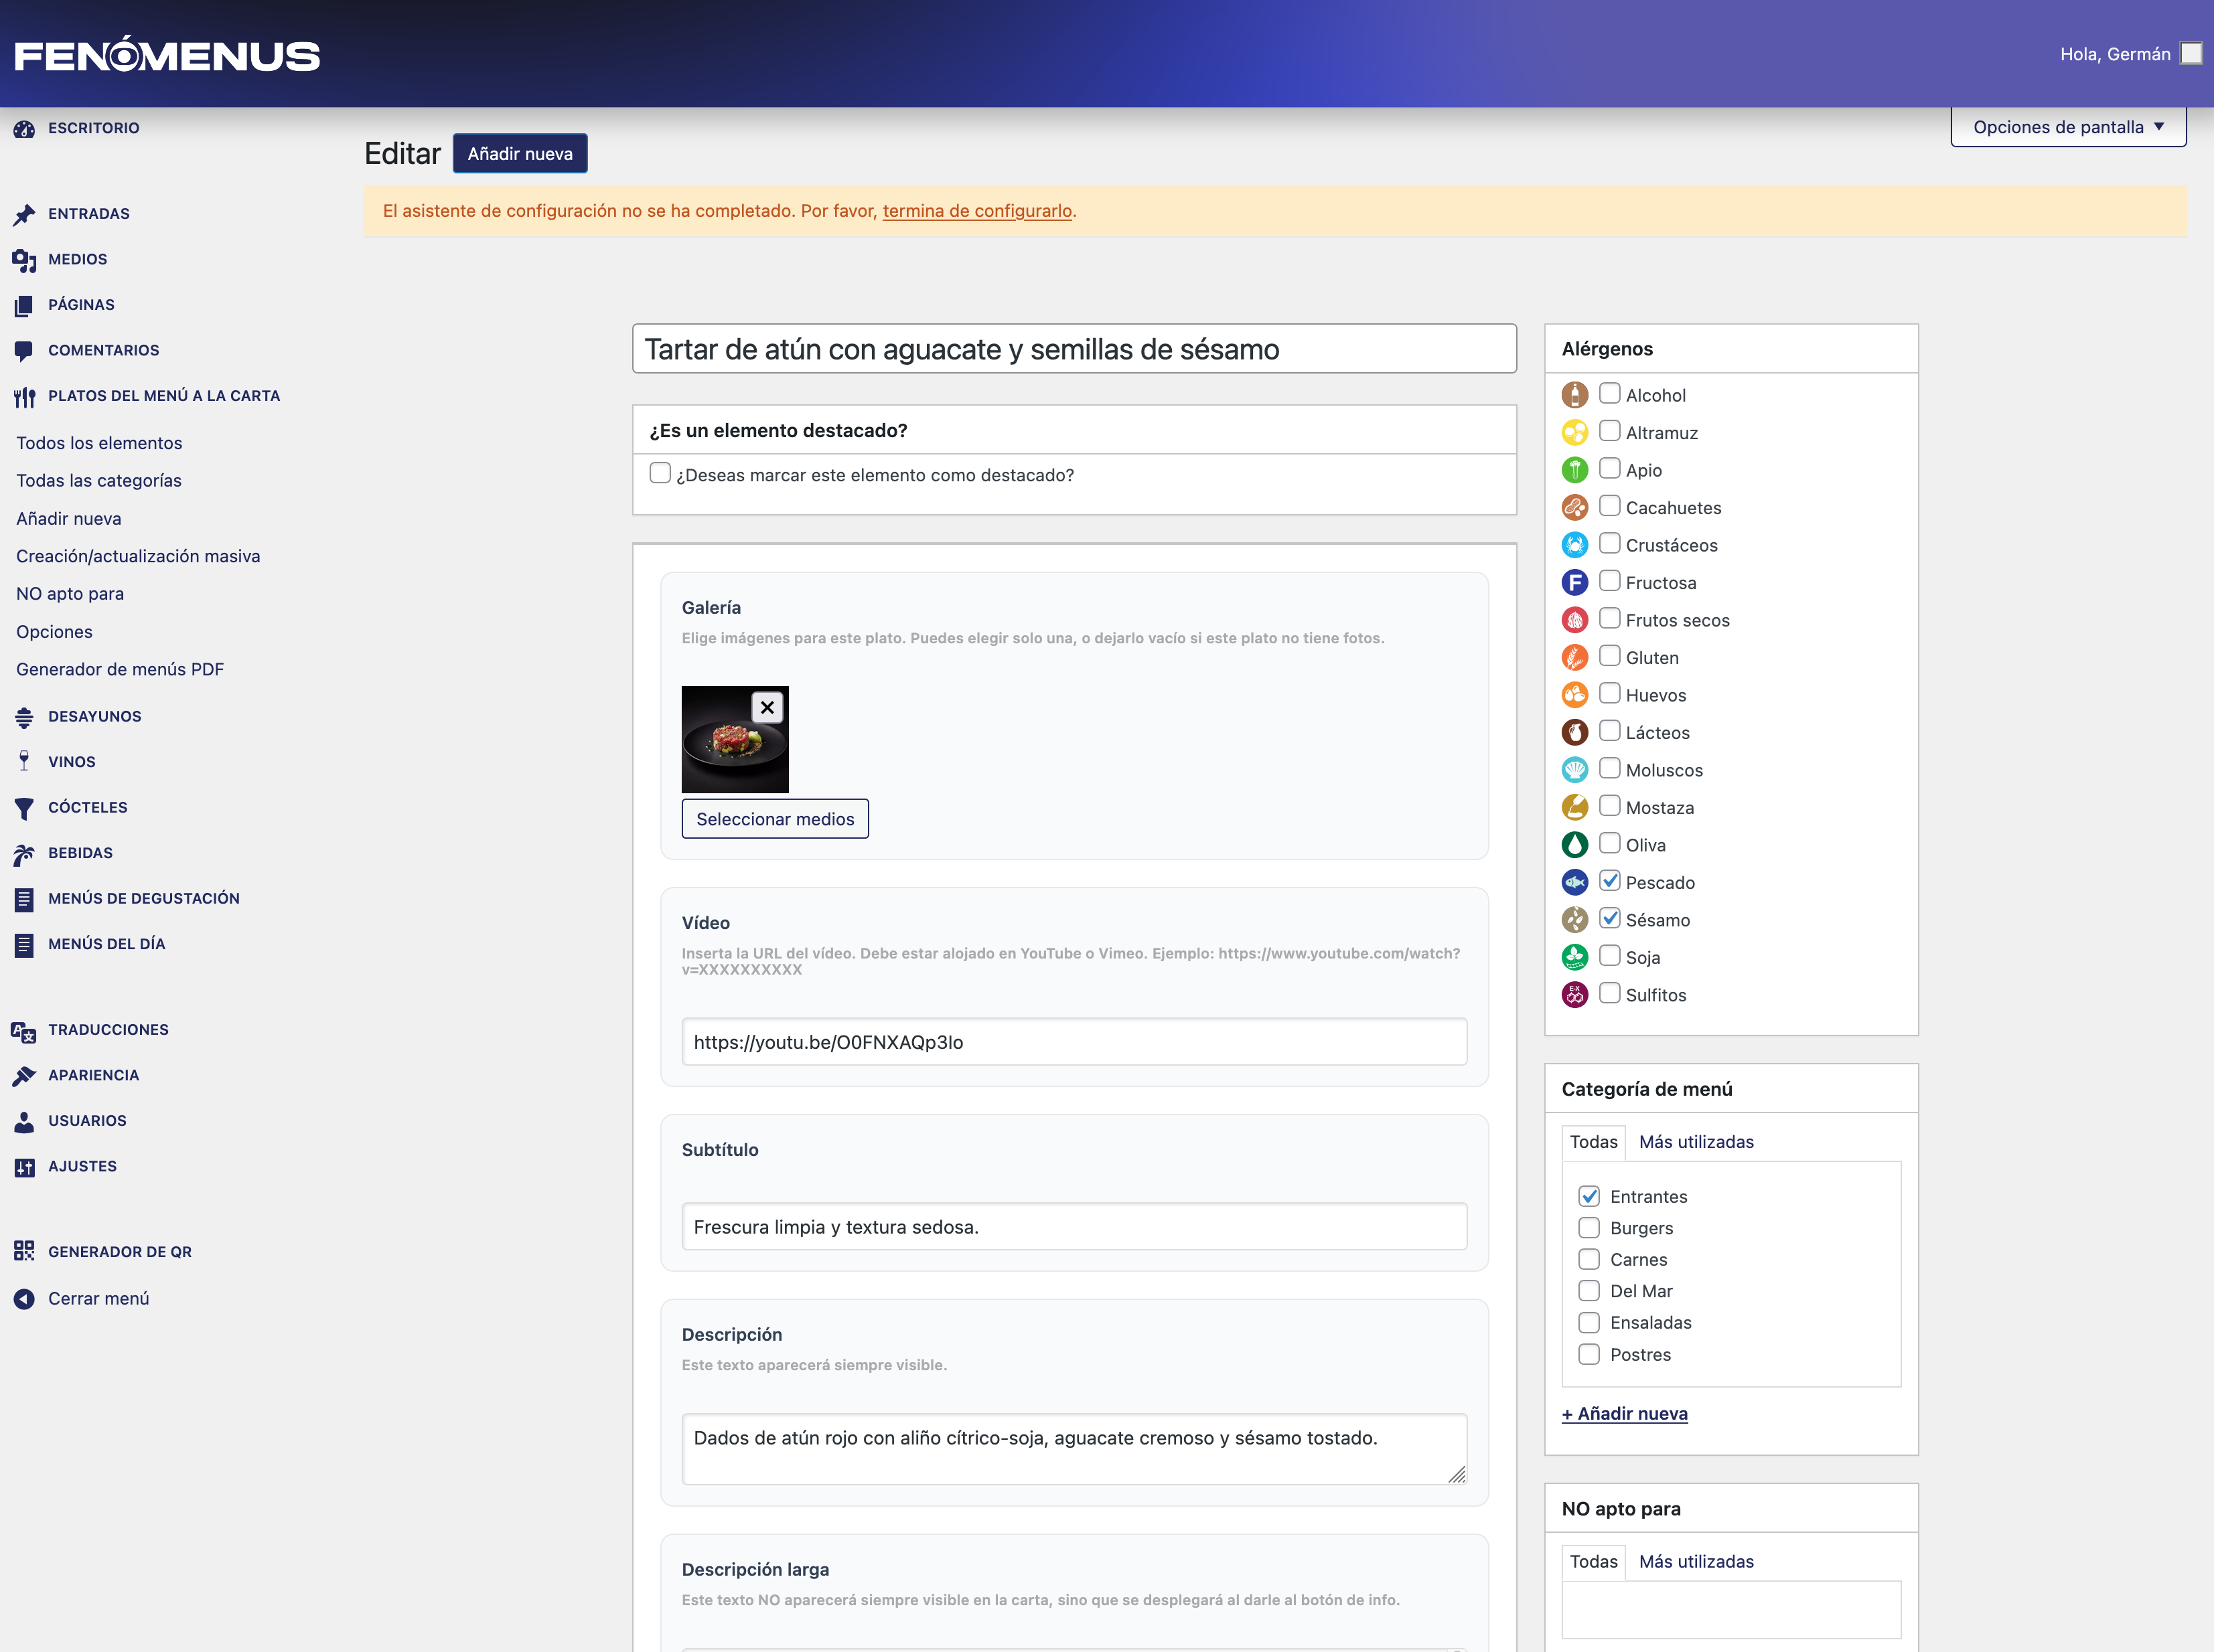Click the video URL input field
This screenshot has height=1652, width=2214.
tap(1074, 1042)
